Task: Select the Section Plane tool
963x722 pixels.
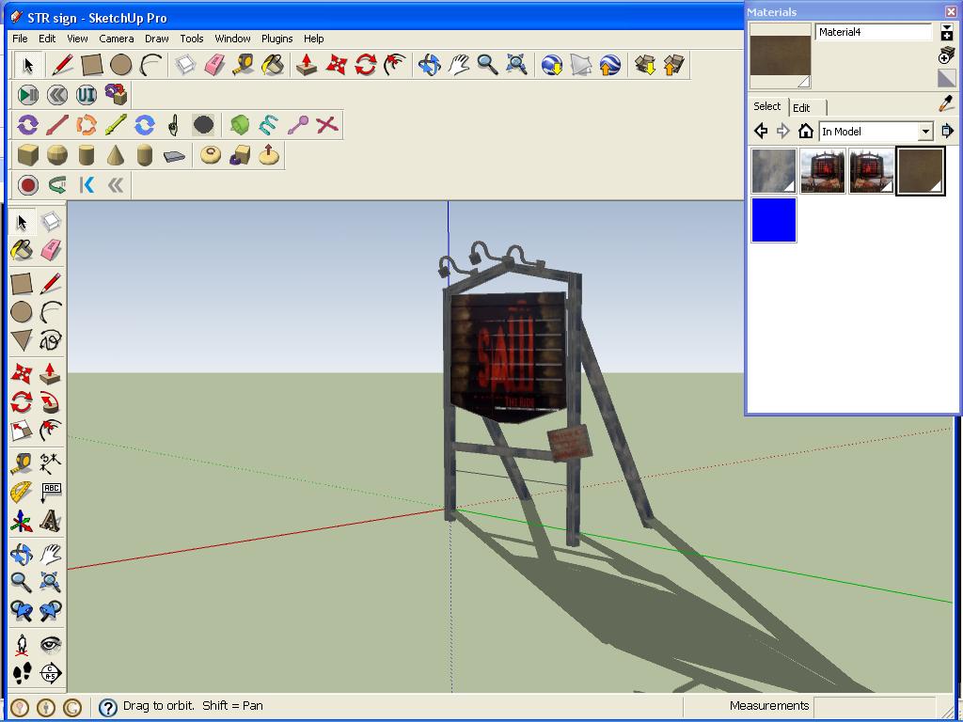Action: click(51, 673)
